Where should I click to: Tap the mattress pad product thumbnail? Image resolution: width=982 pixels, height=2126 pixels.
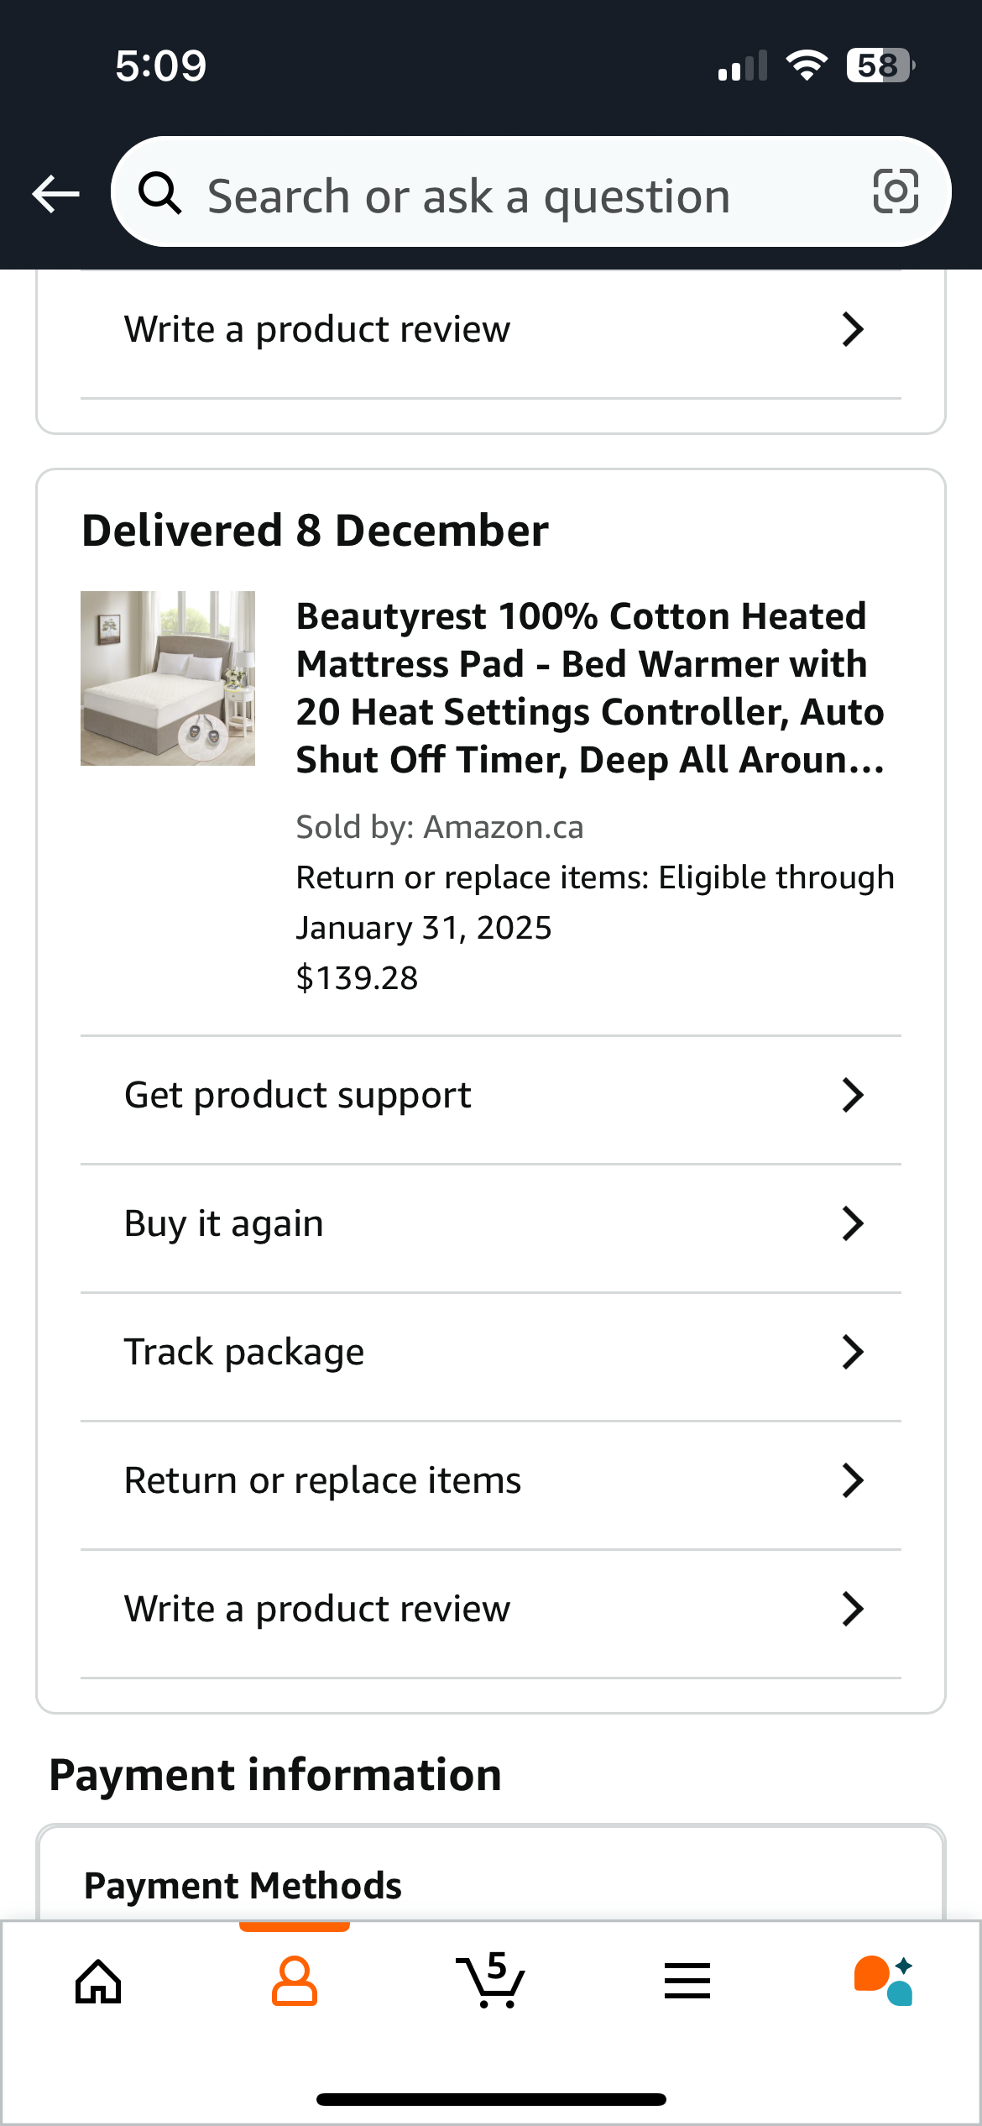pos(168,678)
